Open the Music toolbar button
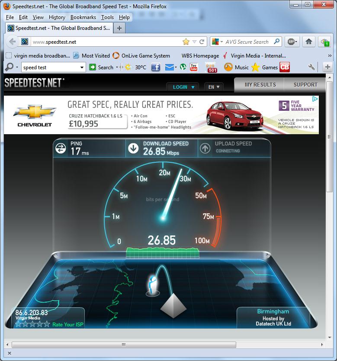Image resolution: width=337 pixels, height=361 pixels. pos(237,67)
